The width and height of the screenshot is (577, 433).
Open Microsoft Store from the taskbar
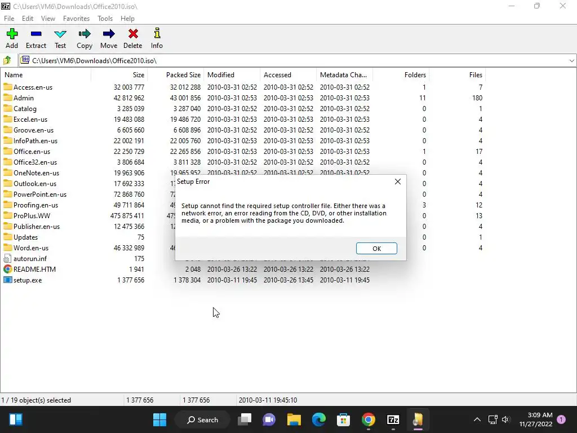click(343, 419)
